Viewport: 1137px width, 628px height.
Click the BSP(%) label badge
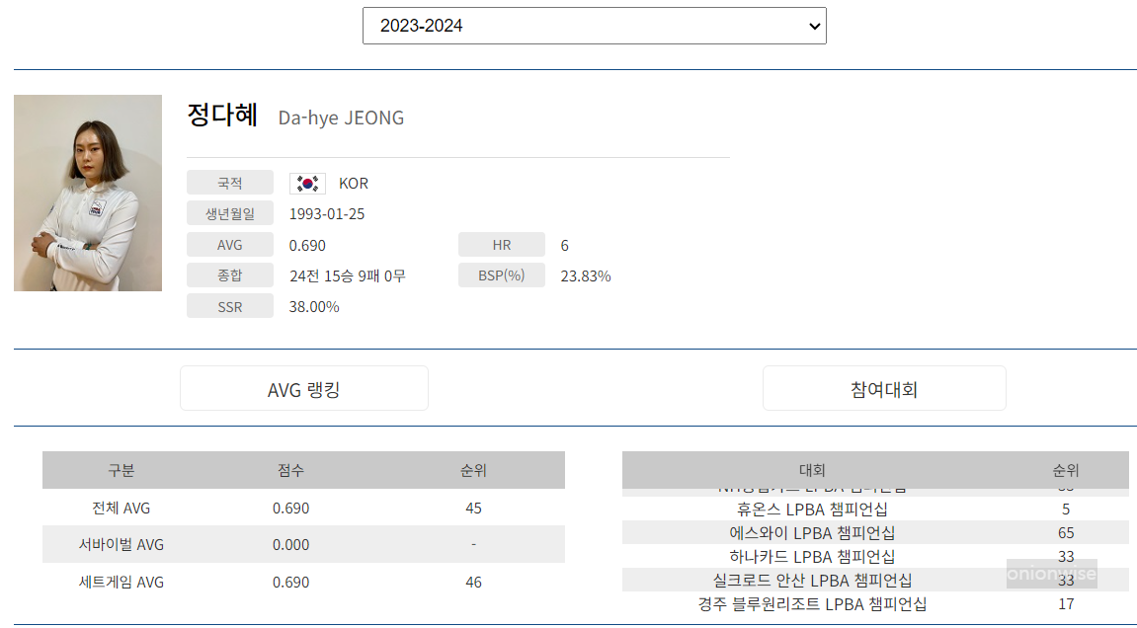(501, 275)
